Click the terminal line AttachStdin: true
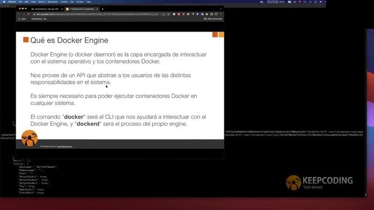 [33, 177]
